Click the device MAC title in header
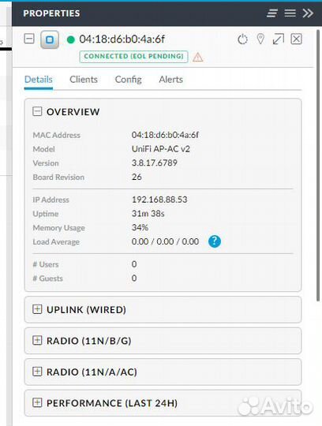 pyautogui.click(x=122, y=39)
